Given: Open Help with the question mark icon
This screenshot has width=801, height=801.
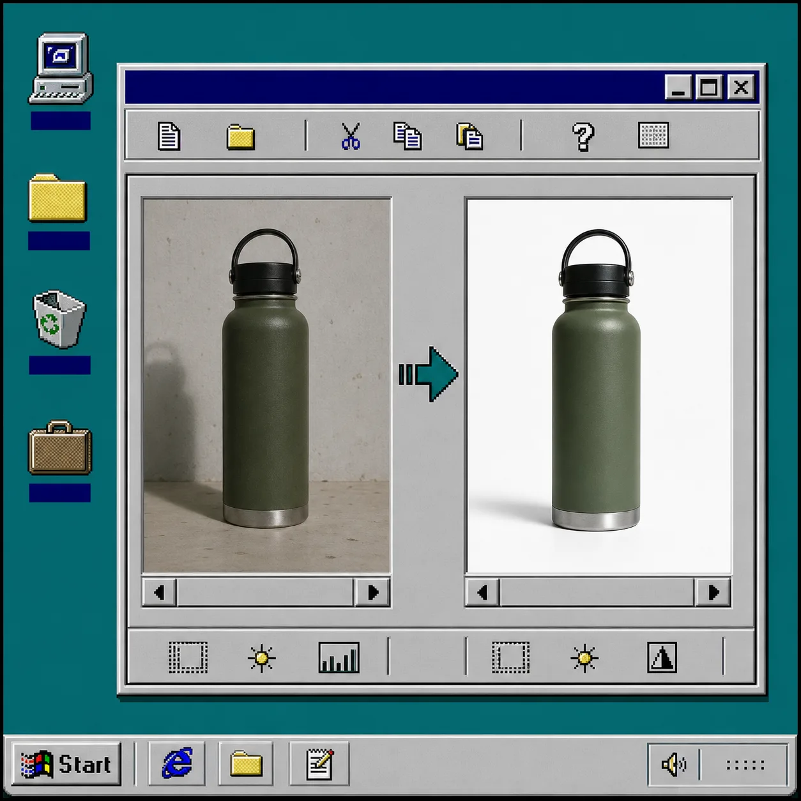Looking at the screenshot, I should click(583, 136).
